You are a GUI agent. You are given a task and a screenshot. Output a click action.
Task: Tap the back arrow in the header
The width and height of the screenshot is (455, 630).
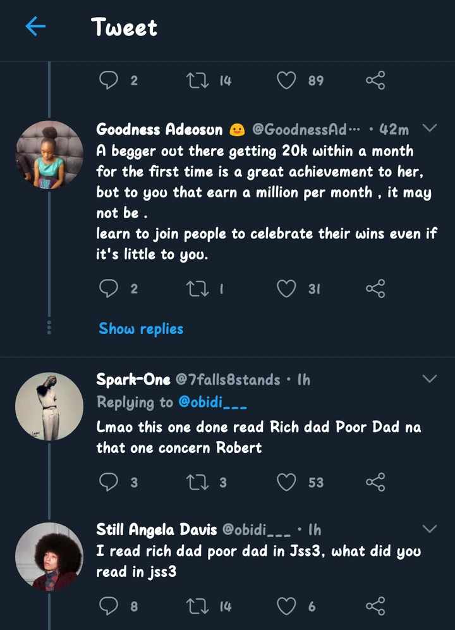(36, 27)
